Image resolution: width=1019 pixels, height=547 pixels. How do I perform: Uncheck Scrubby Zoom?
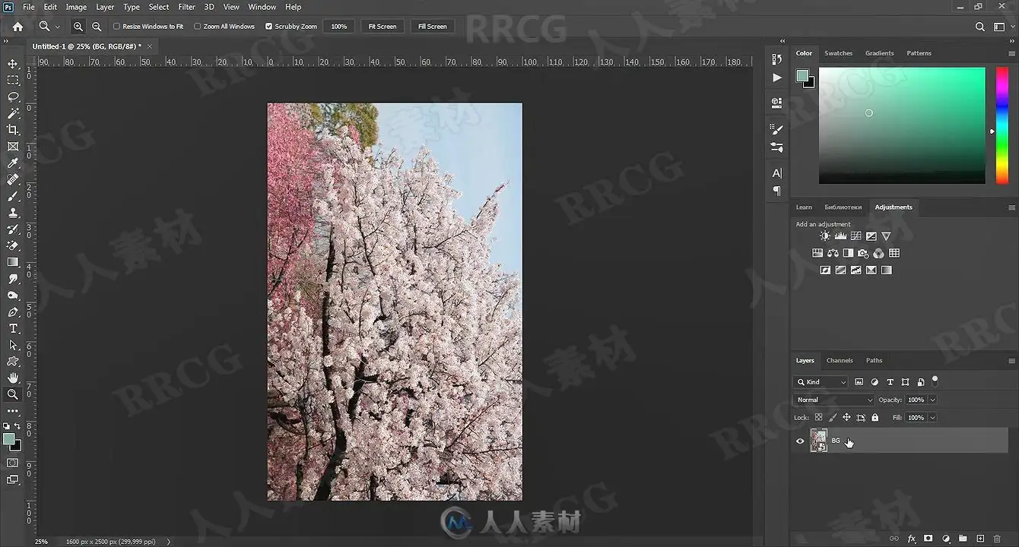tap(268, 27)
